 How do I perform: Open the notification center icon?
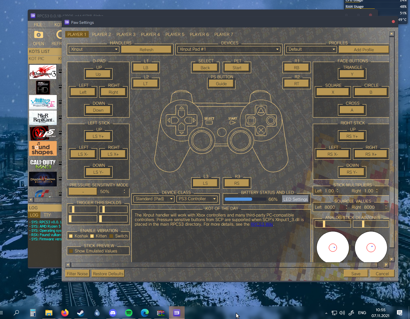pos(400,313)
